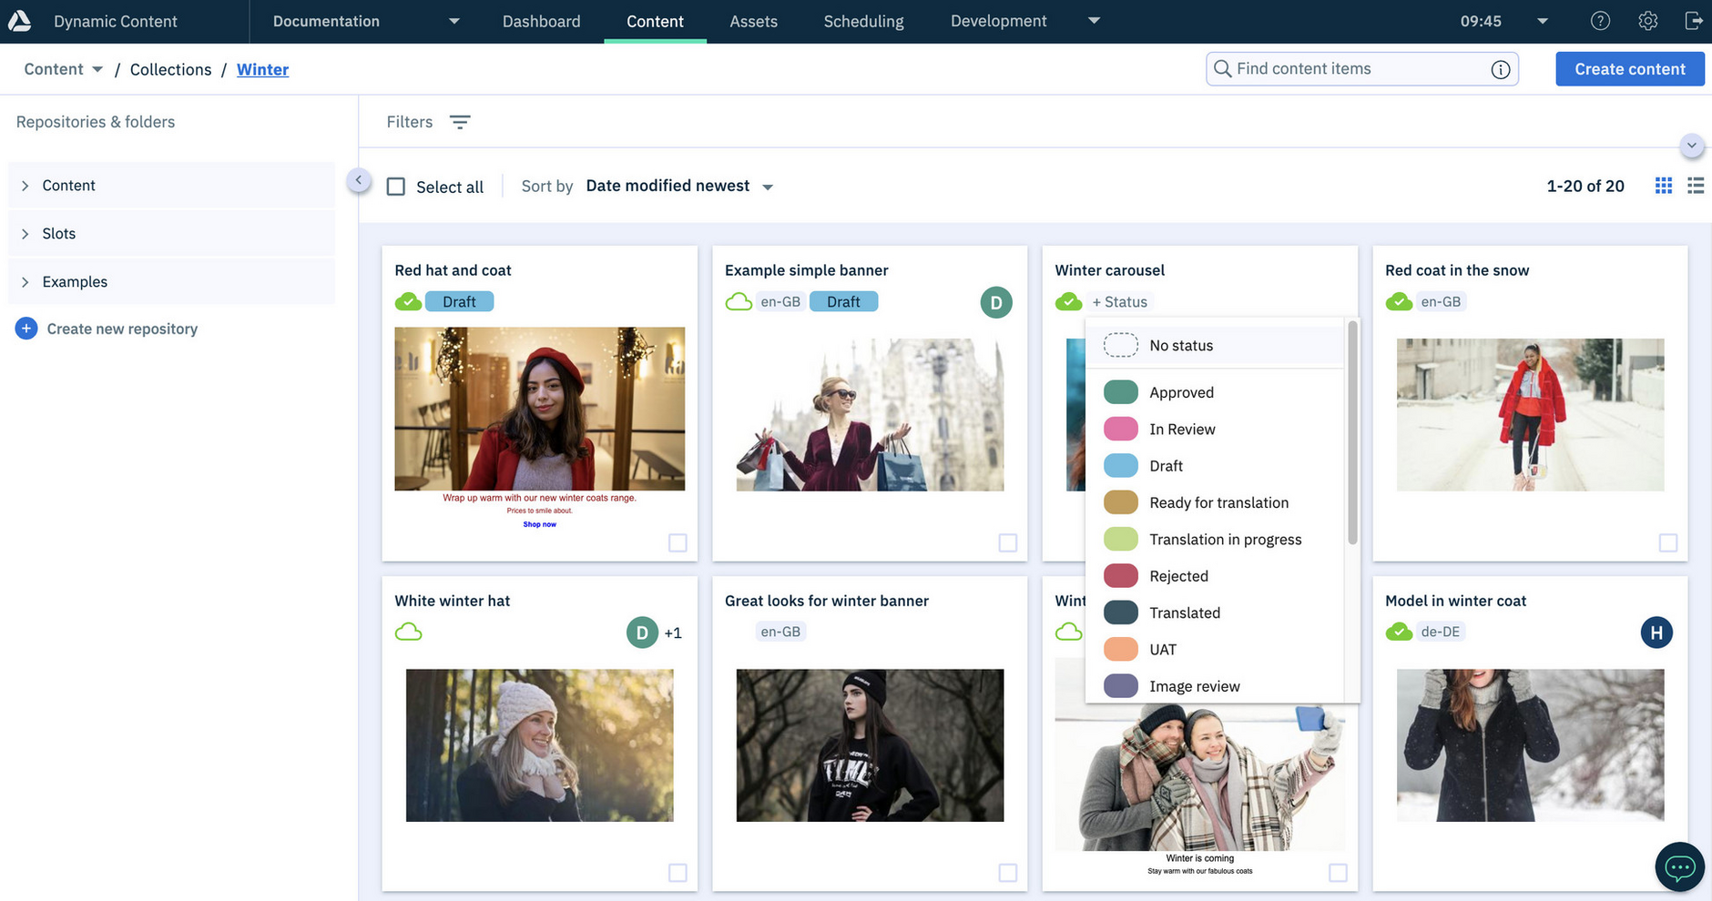Viewport: 1712px width, 901px height.
Task: Click the Rejected red color swatch
Action: click(1121, 576)
